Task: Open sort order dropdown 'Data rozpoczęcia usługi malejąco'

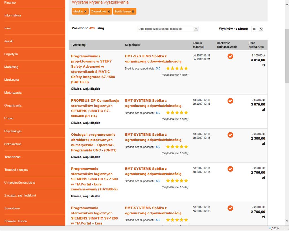Action: (168, 29)
